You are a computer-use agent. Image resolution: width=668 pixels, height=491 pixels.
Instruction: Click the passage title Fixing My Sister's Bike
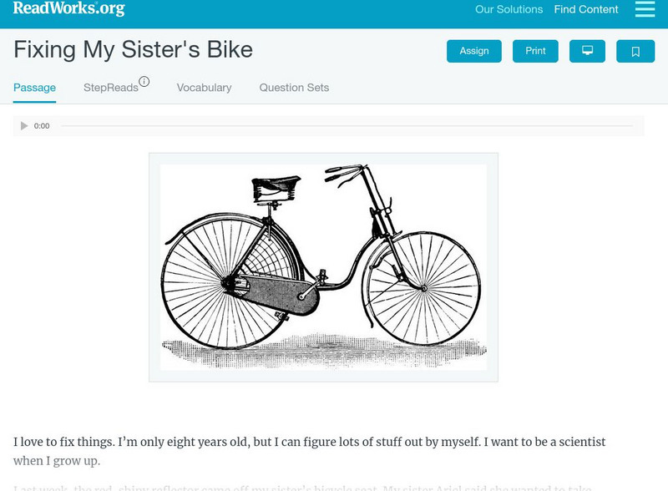133,50
